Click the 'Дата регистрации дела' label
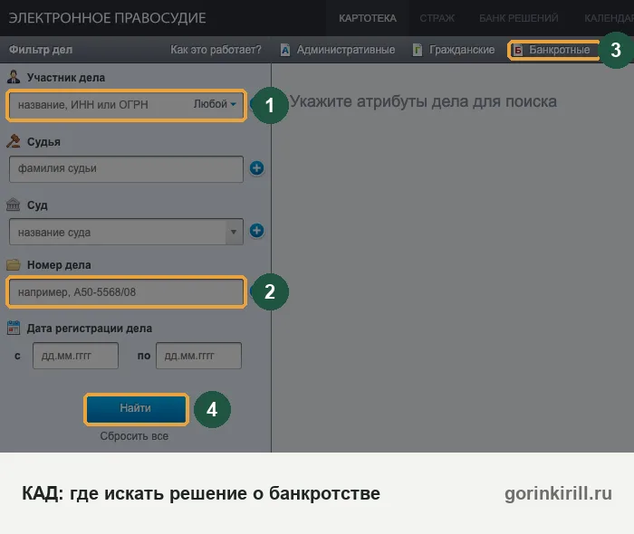Viewport: 634px width, 534px height. [x=90, y=329]
